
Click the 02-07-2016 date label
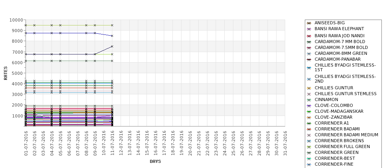pos(35,143)
